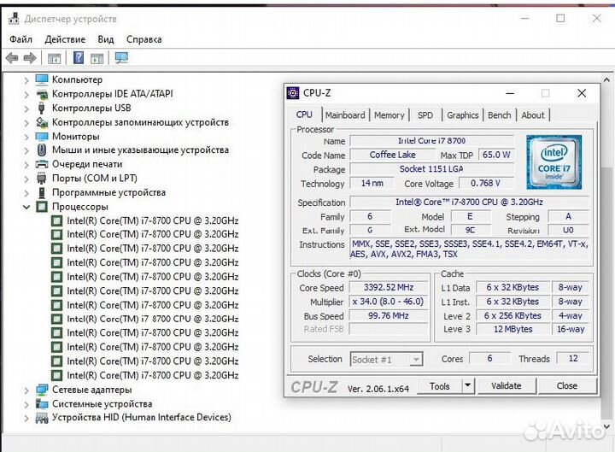Click the monitor scan hardware toolbar icon
This screenshot has width=615, height=452.
[x=121, y=58]
